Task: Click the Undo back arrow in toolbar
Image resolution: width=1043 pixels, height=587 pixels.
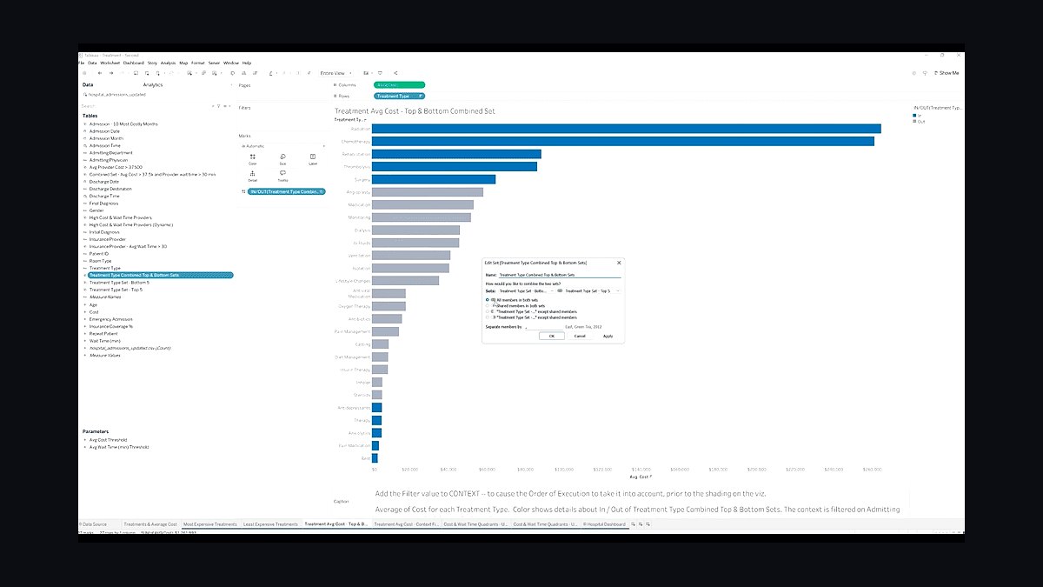Action: coord(98,73)
